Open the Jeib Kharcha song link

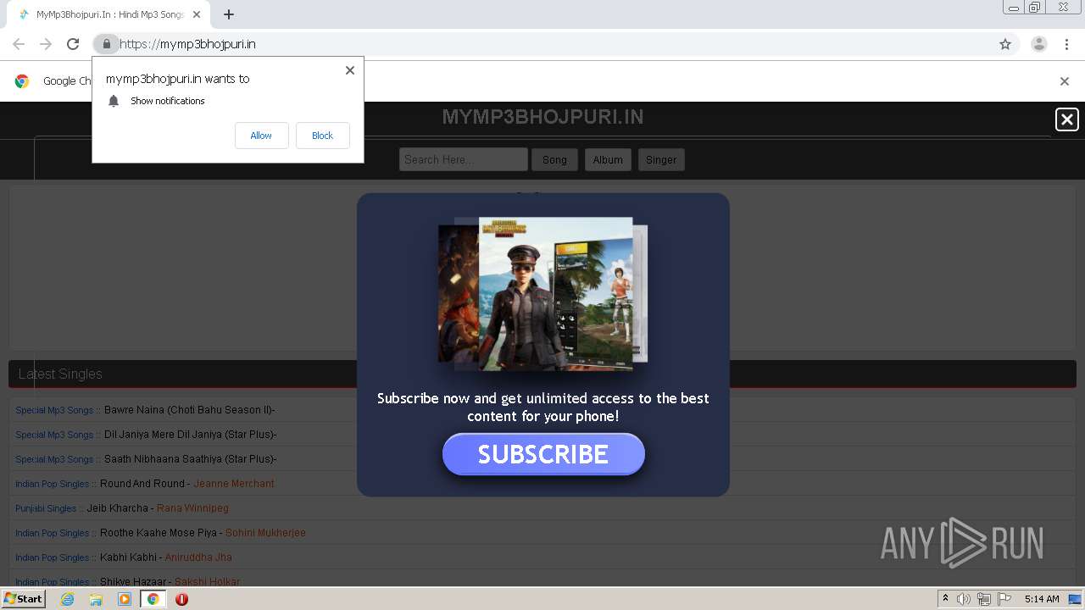[x=117, y=508]
